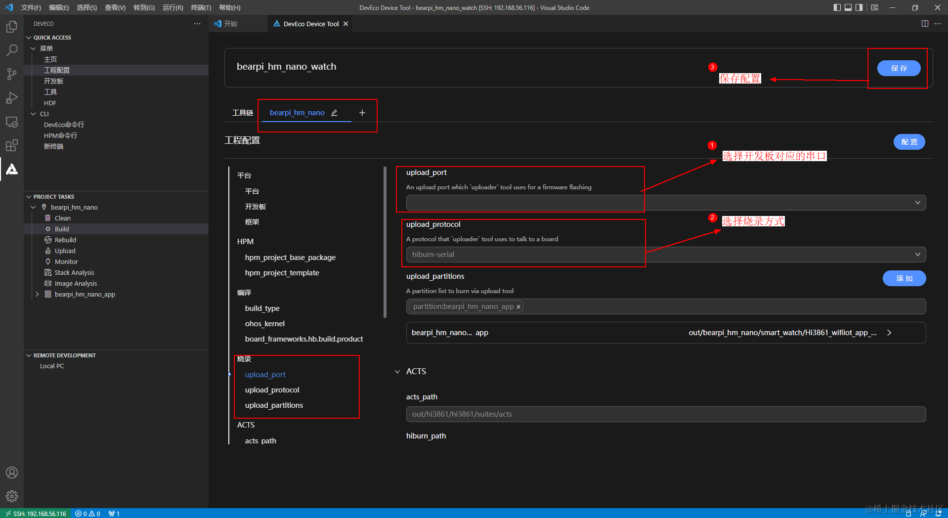Run the Build project task
This screenshot has width=948, height=518.
(x=62, y=229)
